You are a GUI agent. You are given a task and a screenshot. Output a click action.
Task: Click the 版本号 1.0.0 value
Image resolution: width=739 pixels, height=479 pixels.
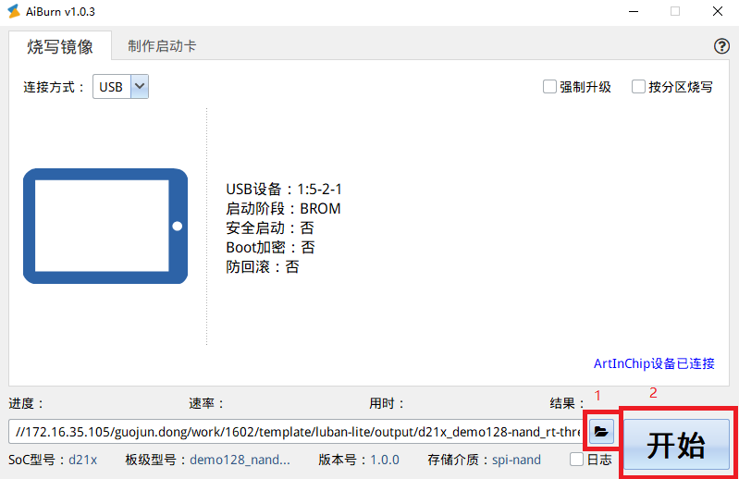point(385,460)
